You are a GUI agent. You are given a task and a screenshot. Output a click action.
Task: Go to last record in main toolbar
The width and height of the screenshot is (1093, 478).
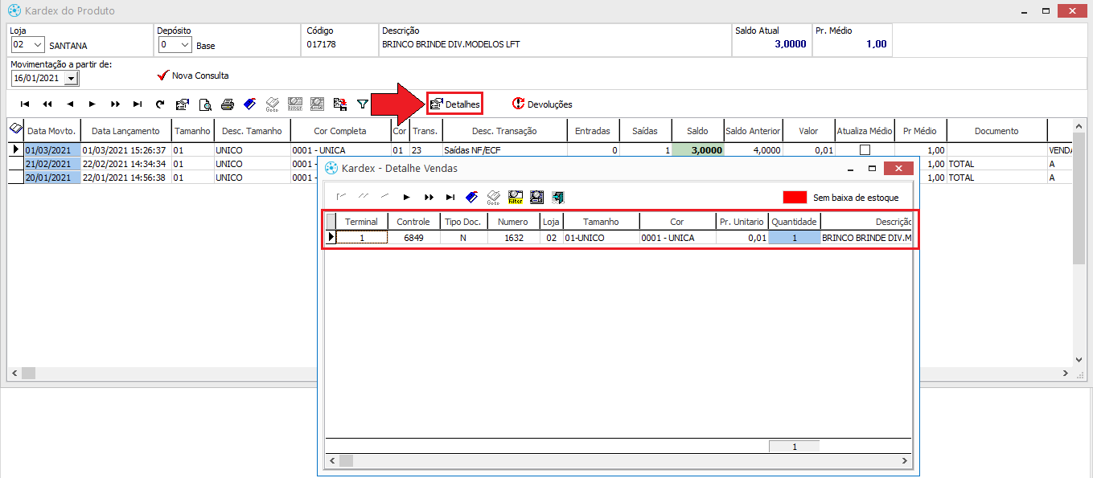pos(138,104)
